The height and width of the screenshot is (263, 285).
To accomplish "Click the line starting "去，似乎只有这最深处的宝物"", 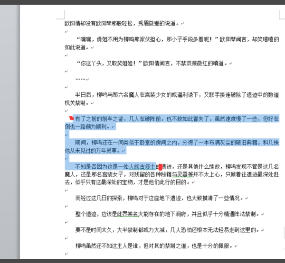I will (128, 182).
